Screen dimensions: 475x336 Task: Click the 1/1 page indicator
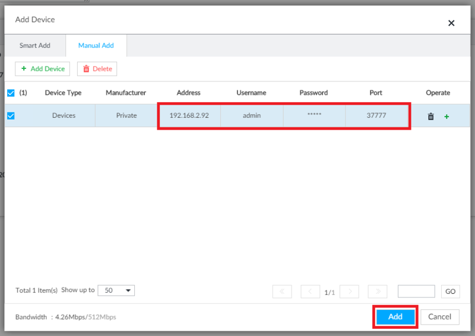(x=330, y=293)
